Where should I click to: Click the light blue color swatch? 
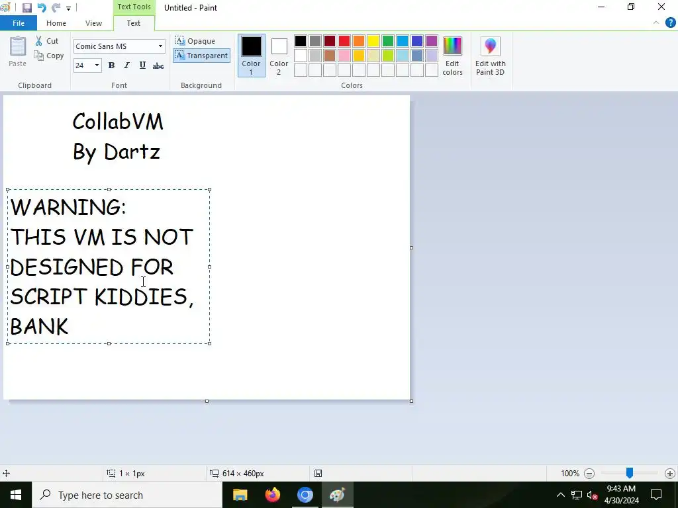[x=403, y=56]
